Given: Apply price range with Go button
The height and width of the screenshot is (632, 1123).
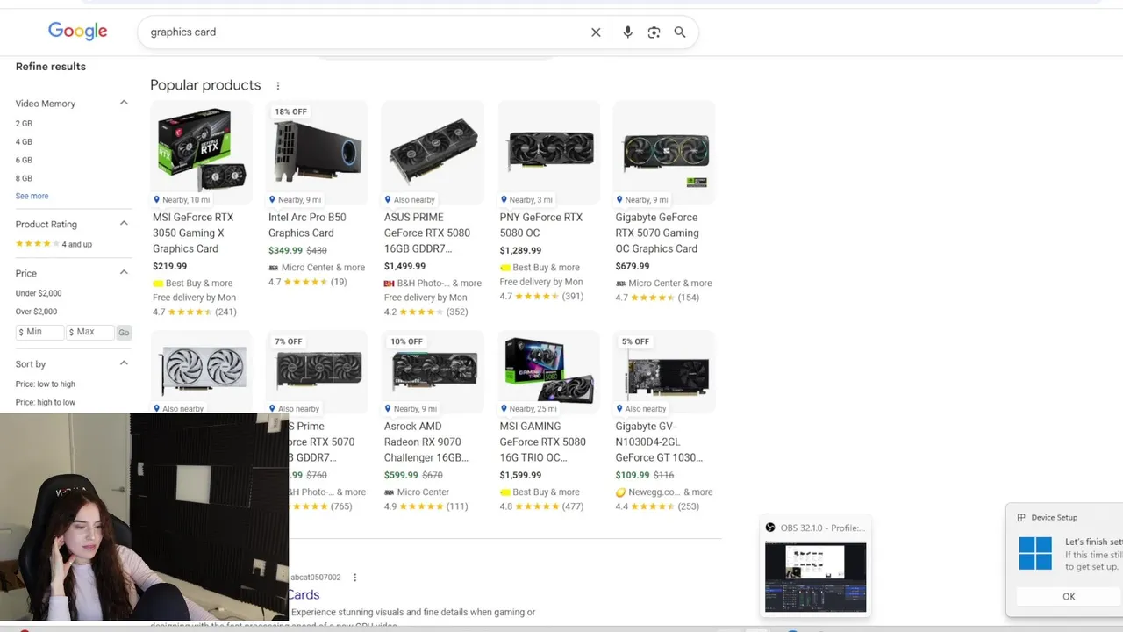Looking at the screenshot, I should point(124,332).
